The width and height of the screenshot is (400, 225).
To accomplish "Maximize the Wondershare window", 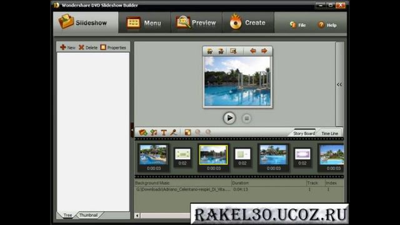I will click(331, 5).
